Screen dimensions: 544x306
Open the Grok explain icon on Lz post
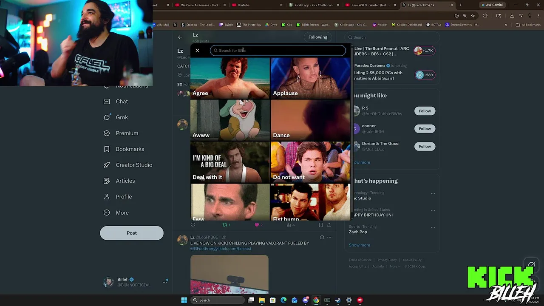click(322, 237)
